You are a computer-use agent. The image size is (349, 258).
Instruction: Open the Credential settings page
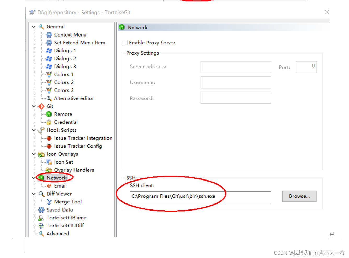tap(66, 122)
